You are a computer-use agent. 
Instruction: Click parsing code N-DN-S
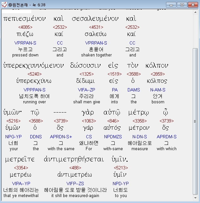[140, 137]
